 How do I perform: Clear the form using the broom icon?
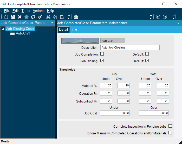click(x=40, y=17)
